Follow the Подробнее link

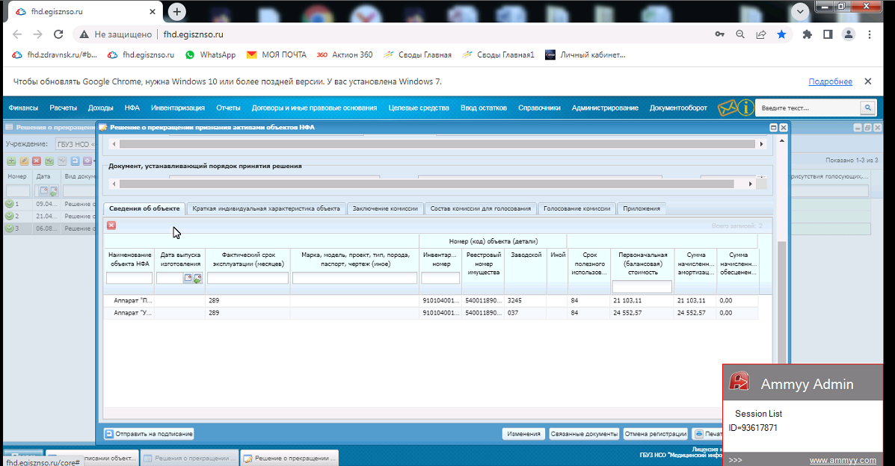830,81
